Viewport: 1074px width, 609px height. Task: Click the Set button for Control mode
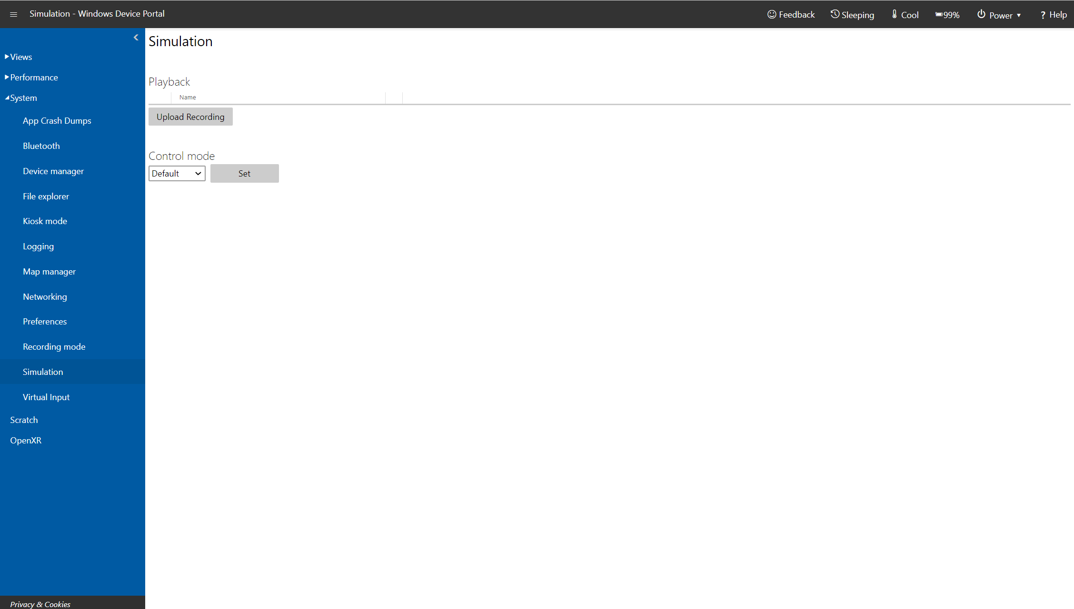(244, 173)
